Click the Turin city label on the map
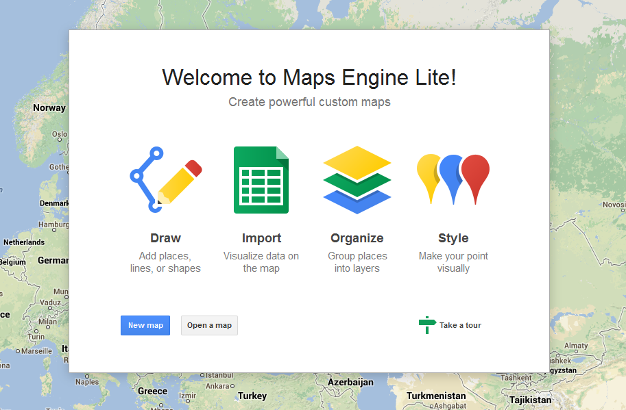 [36, 337]
